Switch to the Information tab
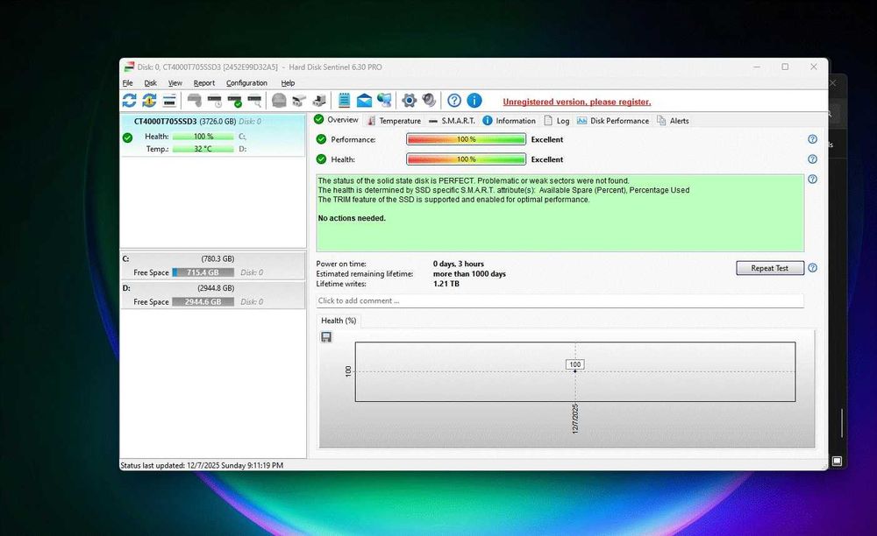 click(x=509, y=121)
